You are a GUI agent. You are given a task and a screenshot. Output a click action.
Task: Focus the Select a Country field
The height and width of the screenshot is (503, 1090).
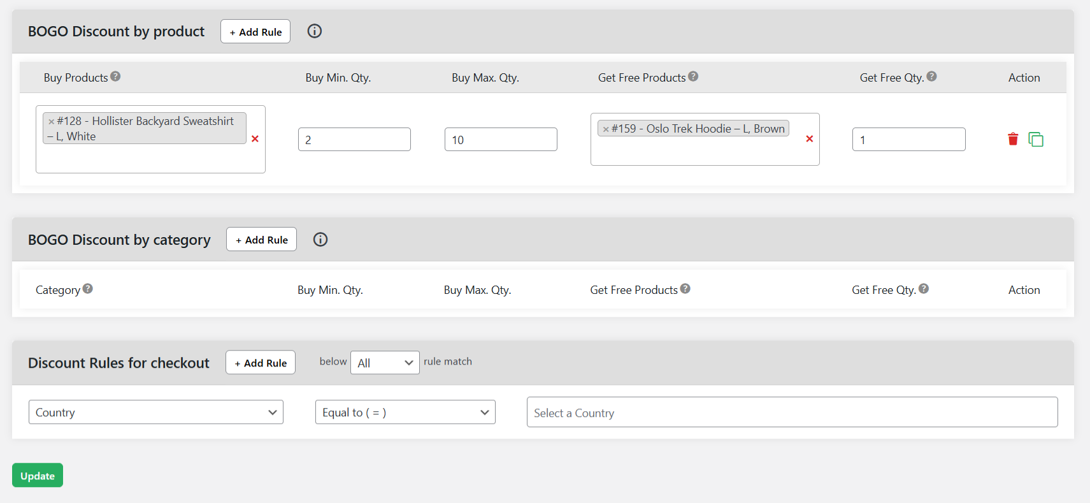792,412
